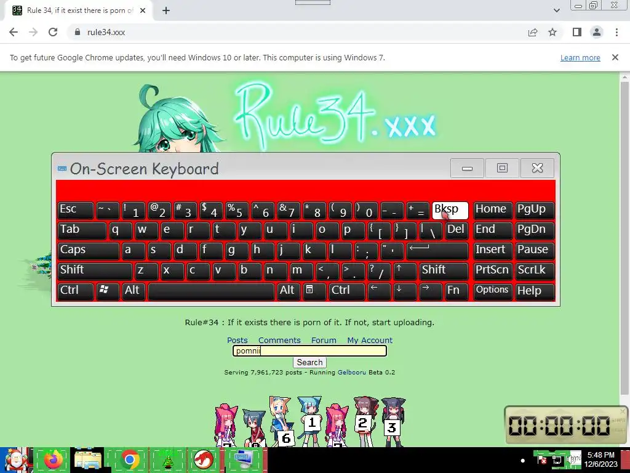This screenshot has width=630, height=473.
Task: Toggle the Caps key
Action: click(89, 251)
